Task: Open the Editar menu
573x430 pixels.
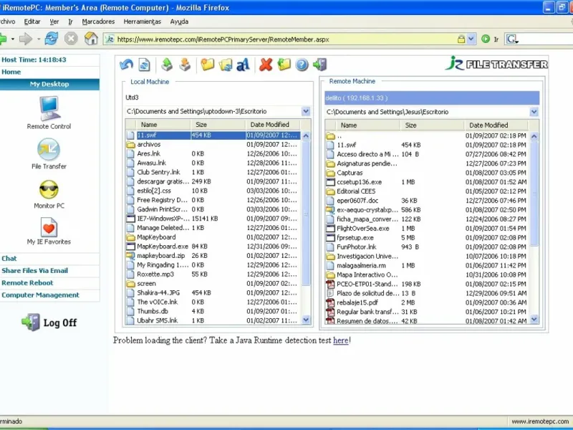Action: 32,21
